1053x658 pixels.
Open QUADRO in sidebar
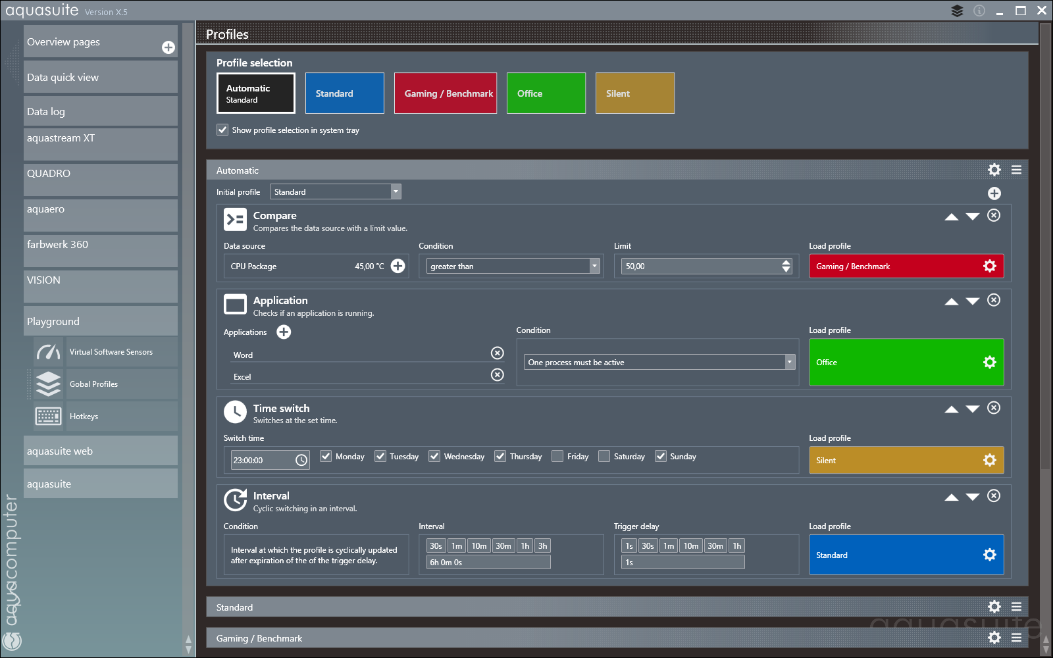(101, 180)
